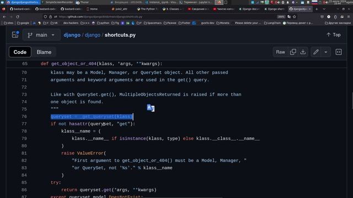Switch to The Python browser tab

tap(147, 9)
